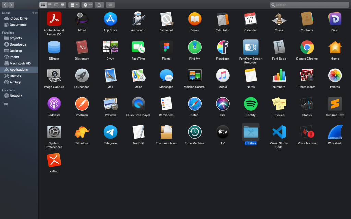351x219 pixels.
Task: Open the gear action menu dropdown
Action: click(x=87, y=5)
